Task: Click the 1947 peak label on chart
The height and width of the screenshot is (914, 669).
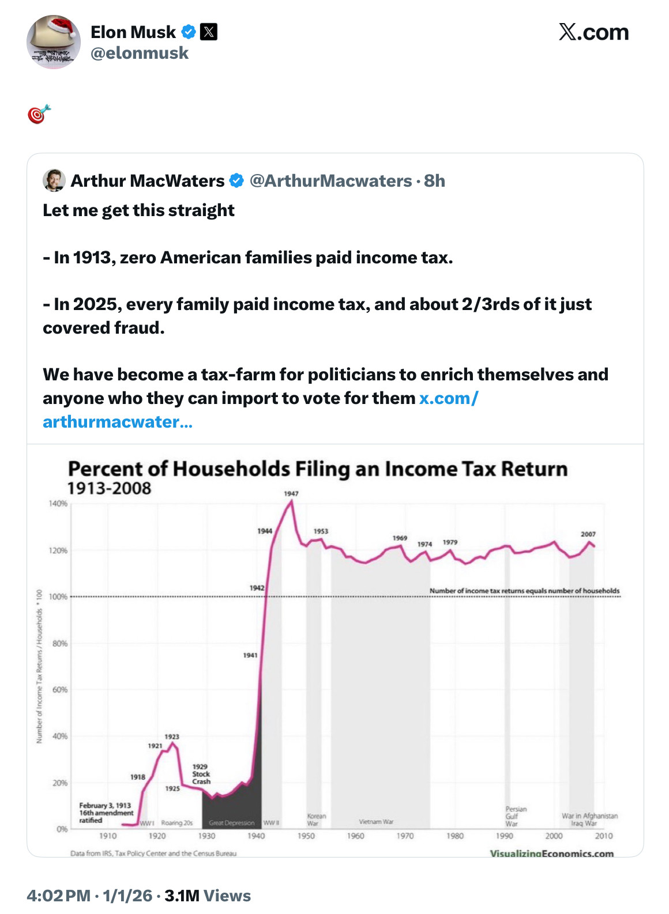Action: pos(291,493)
